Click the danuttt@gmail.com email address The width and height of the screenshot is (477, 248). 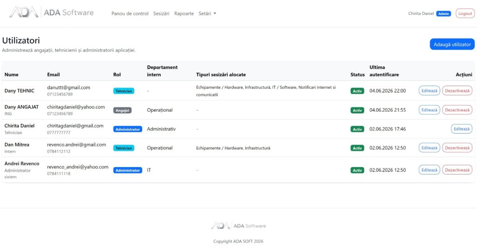coord(68,87)
